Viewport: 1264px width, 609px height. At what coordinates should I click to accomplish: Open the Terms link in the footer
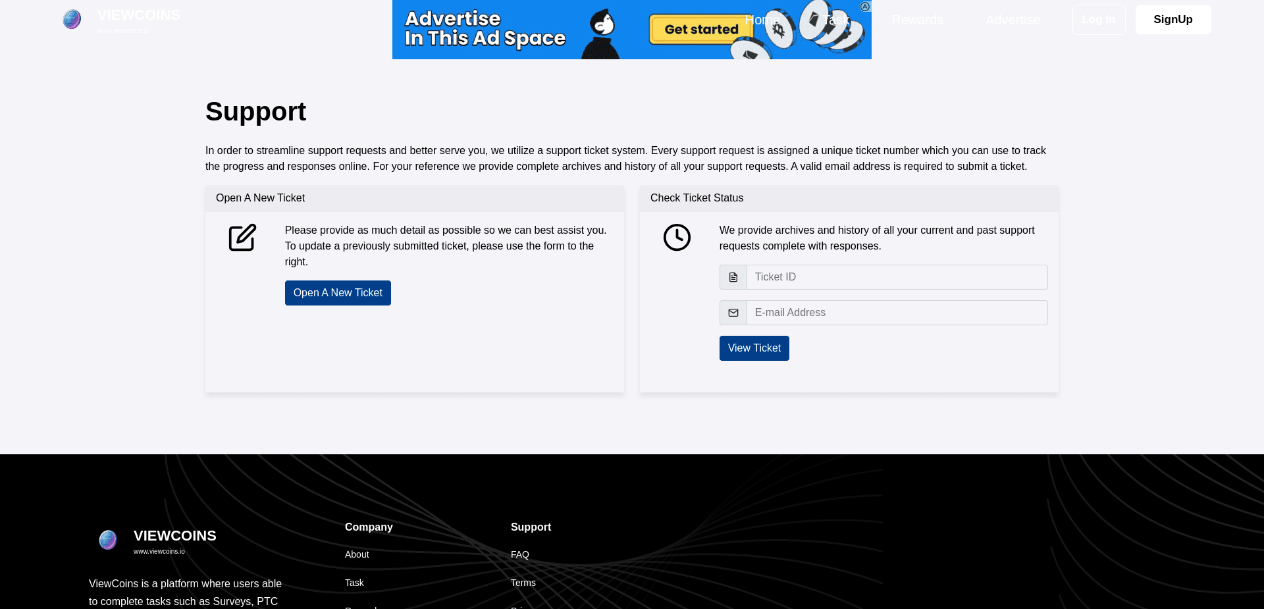pos(523,583)
